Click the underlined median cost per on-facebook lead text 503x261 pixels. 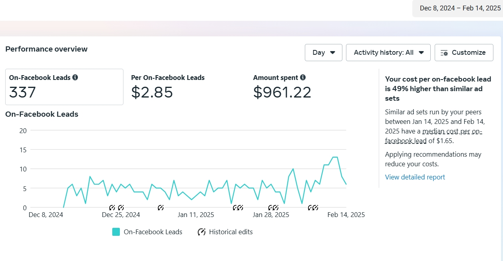(x=452, y=131)
